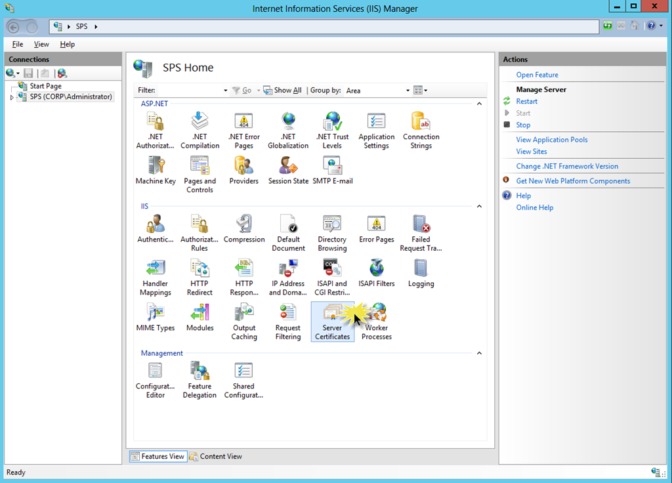The height and width of the screenshot is (483, 672).
Task: Open ISAPI and CGI Restrictions
Action: 332,278
